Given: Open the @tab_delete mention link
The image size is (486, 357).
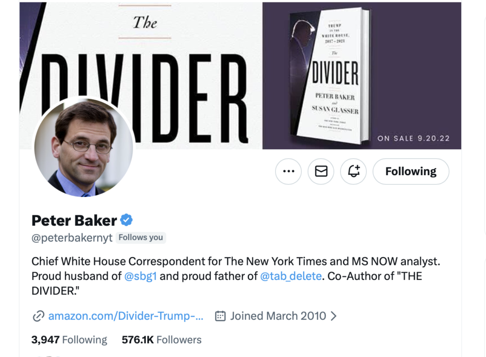Looking at the screenshot, I should click(291, 276).
